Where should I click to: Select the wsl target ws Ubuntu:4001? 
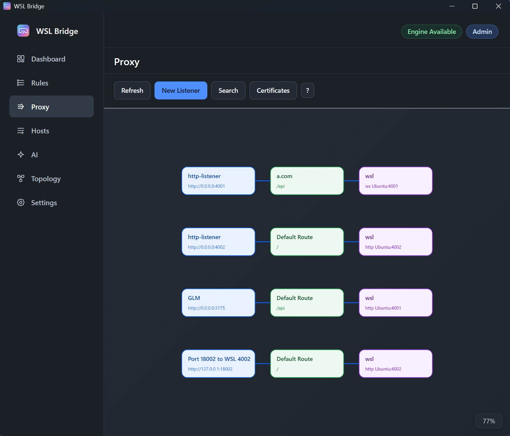click(396, 181)
